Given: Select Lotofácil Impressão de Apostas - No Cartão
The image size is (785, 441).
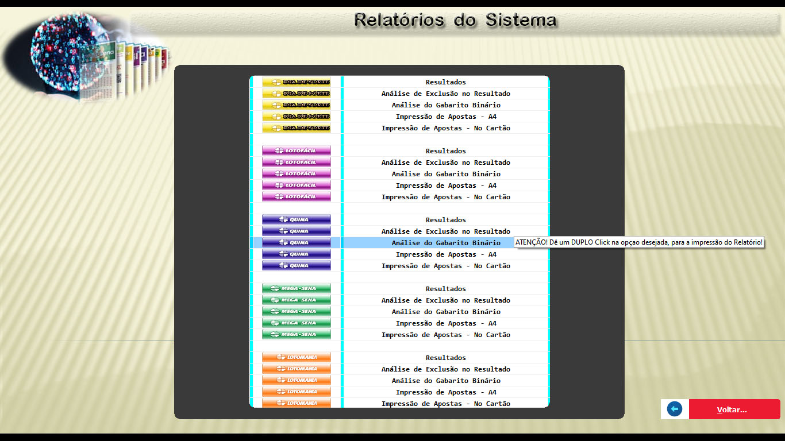Looking at the screenshot, I should pyautogui.click(x=446, y=197).
